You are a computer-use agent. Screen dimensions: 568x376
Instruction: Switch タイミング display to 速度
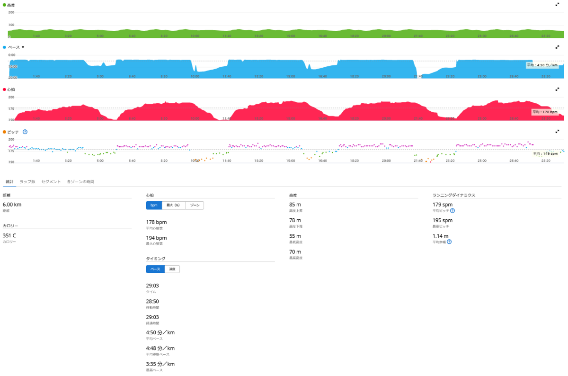(172, 269)
